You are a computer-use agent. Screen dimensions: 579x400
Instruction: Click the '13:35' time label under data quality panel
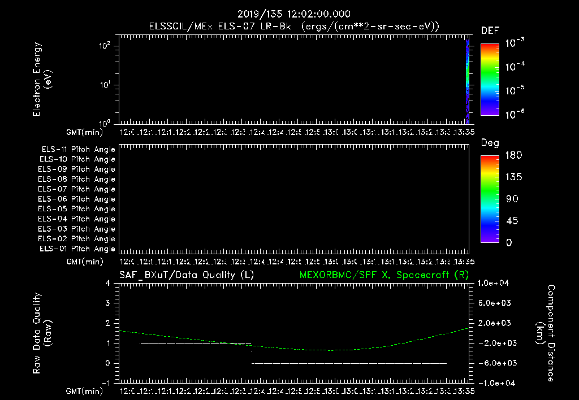(464, 391)
